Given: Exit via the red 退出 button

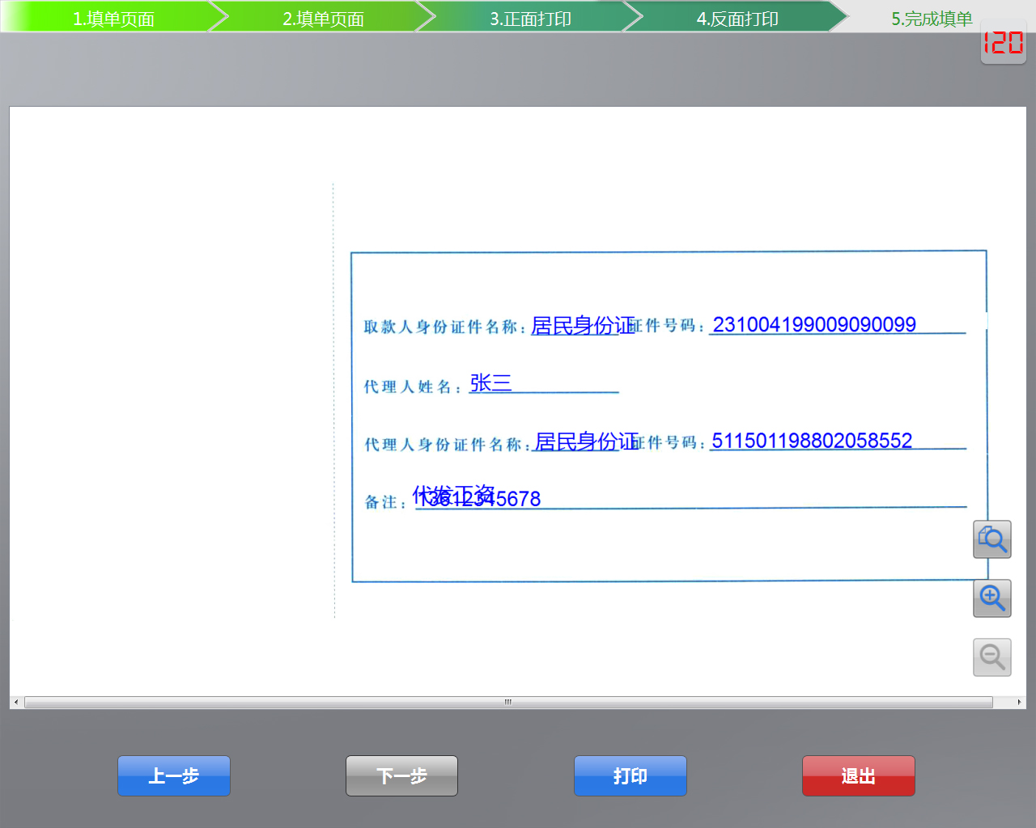Looking at the screenshot, I should pos(858,775).
